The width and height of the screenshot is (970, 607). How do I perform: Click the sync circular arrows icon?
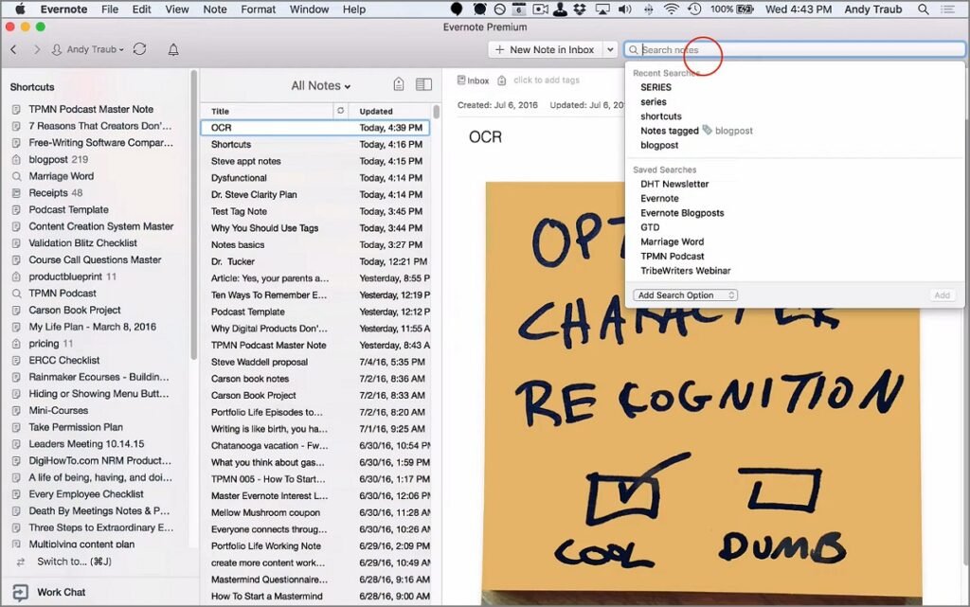click(x=140, y=49)
